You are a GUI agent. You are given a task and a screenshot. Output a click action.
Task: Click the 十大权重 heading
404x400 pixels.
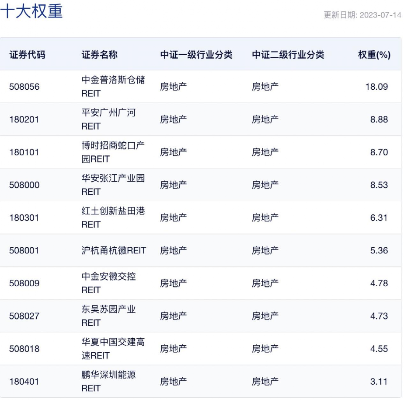(x=31, y=11)
